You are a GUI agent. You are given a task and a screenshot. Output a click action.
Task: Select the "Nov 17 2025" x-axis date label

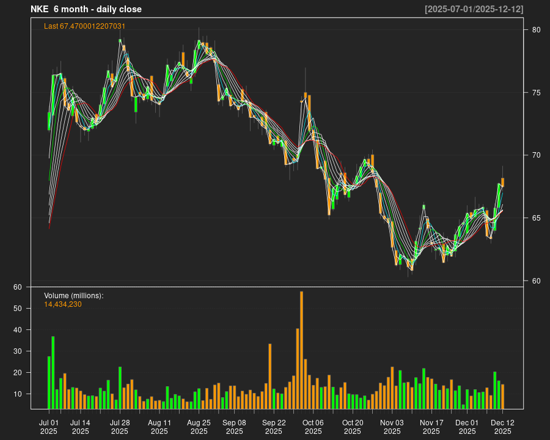tap(431, 427)
